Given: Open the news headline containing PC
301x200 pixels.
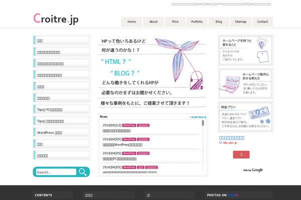Looking at the screenshot, I should (x=119, y=159).
